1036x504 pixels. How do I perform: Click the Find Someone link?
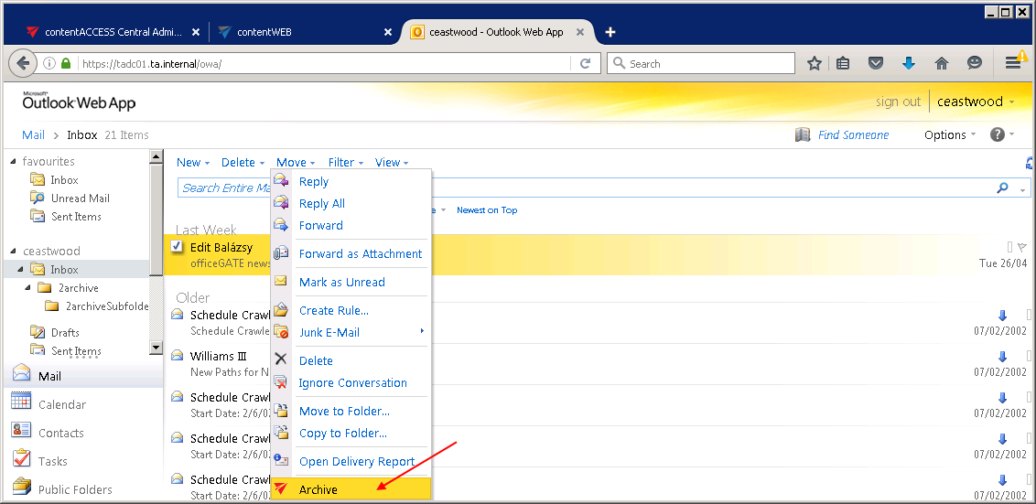click(853, 134)
